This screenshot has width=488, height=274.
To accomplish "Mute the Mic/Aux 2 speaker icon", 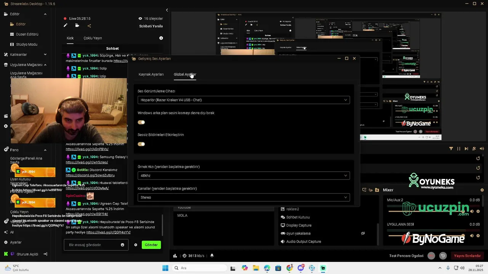I will [x=472, y=211].
